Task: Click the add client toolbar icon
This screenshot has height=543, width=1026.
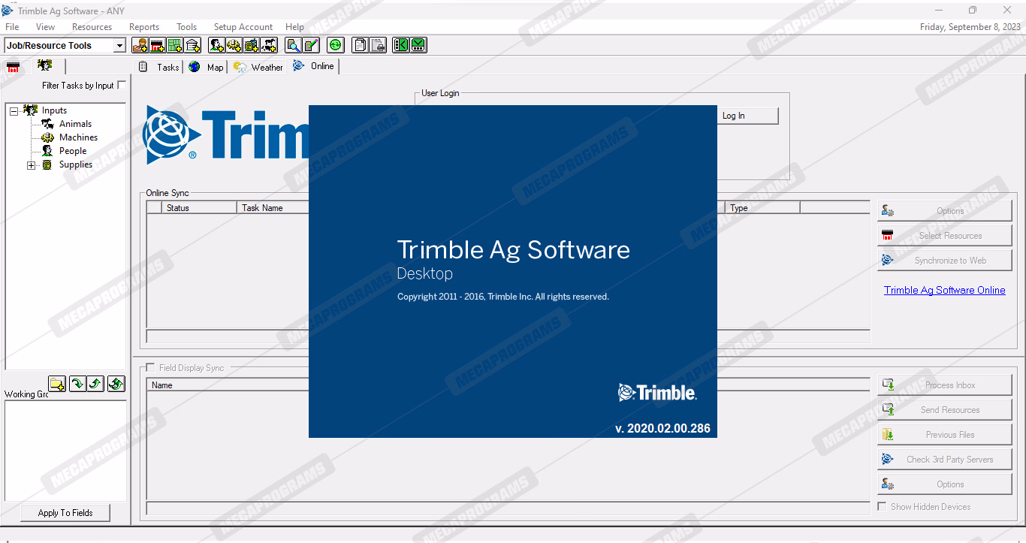Action: coord(140,45)
